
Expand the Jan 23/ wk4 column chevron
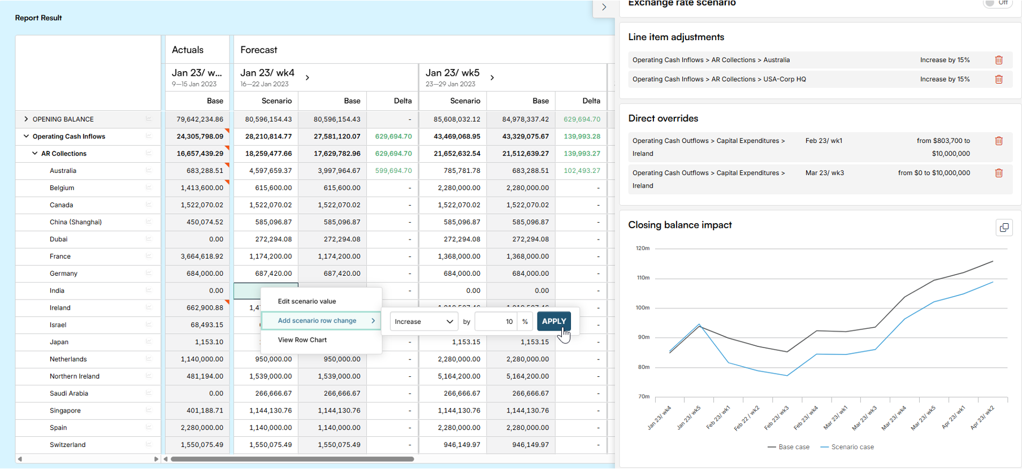308,77
